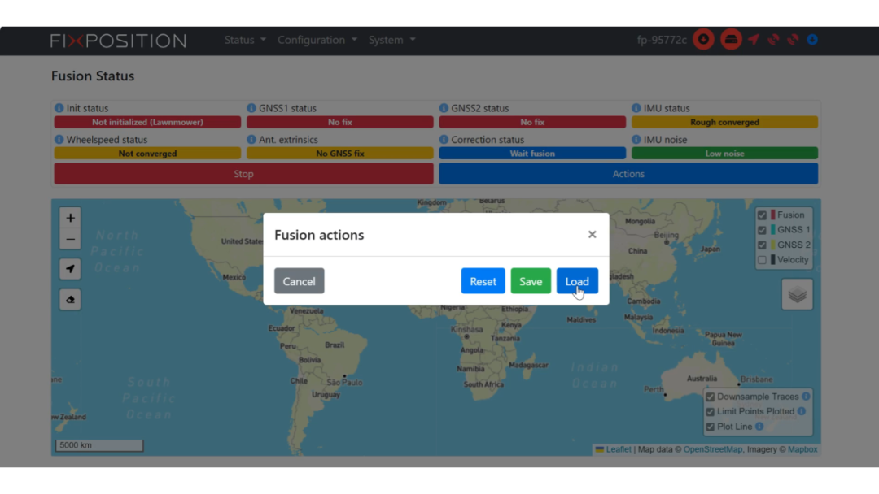The height and width of the screenshot is (494, 879).
Task: Click the 'Rough converged' IMU status bar
Action: coord(724,122)
